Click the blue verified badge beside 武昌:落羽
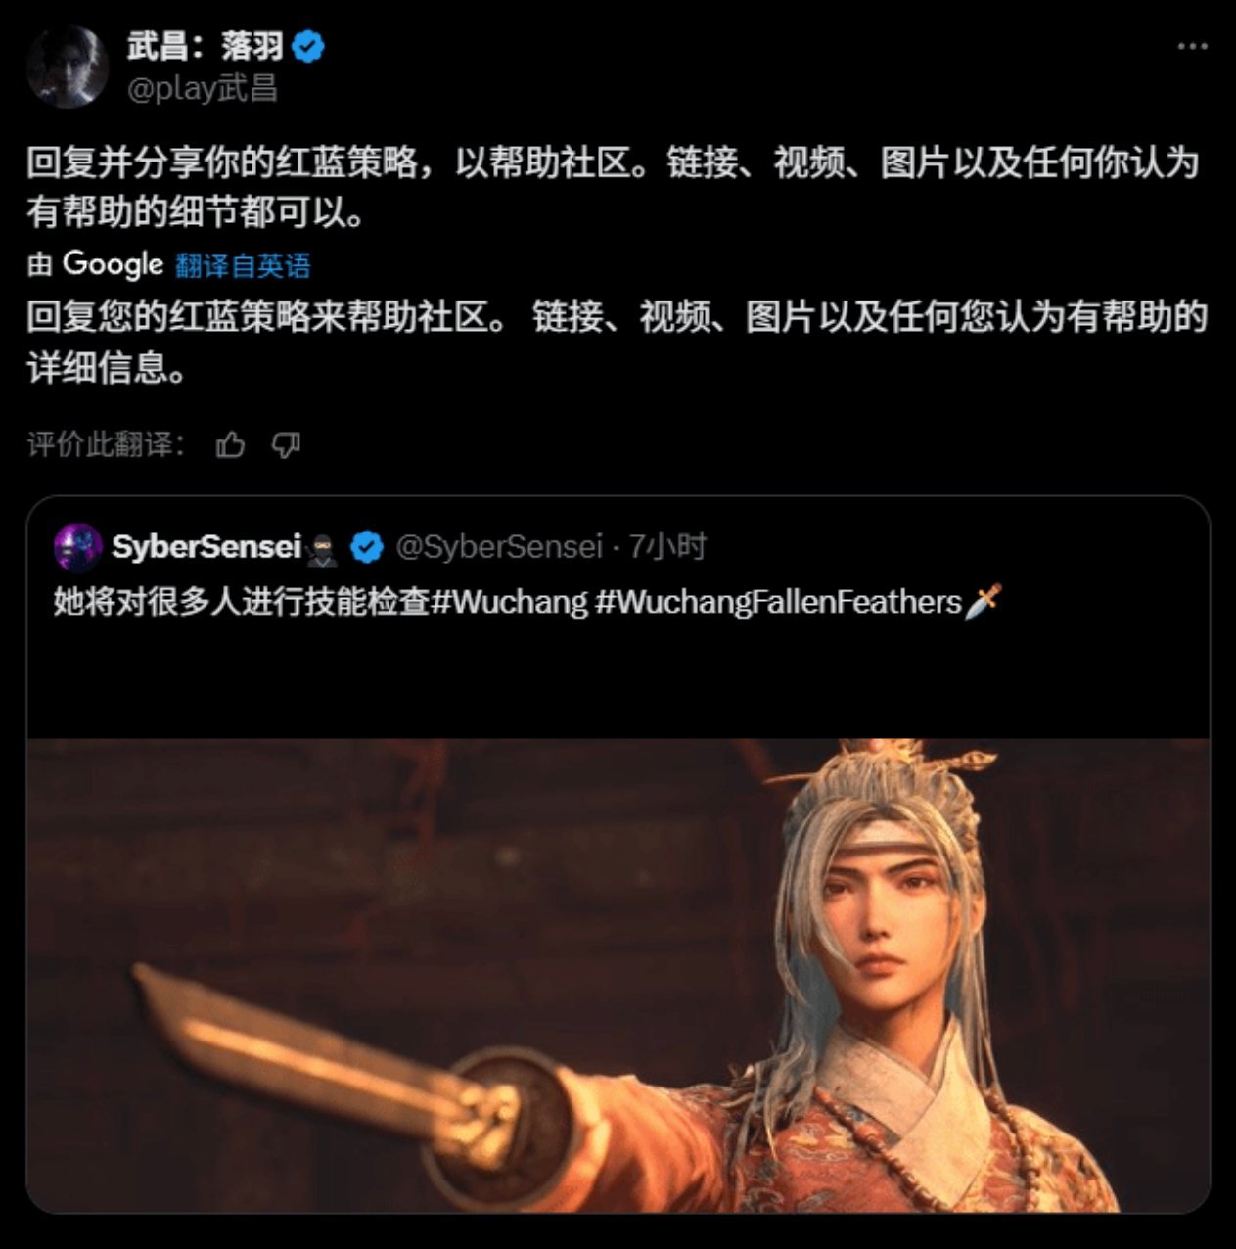1236x1249 pixels. [308, 46]
